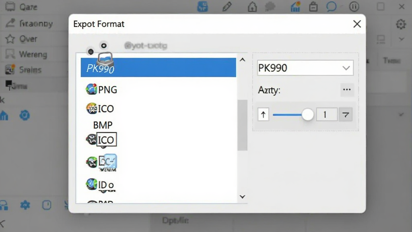Click the globe icon beside ID o
The width and height of the screenshot is (412, 232).
click(x=91, y=184)
